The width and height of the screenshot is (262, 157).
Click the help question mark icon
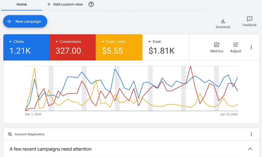click(91, 4)
